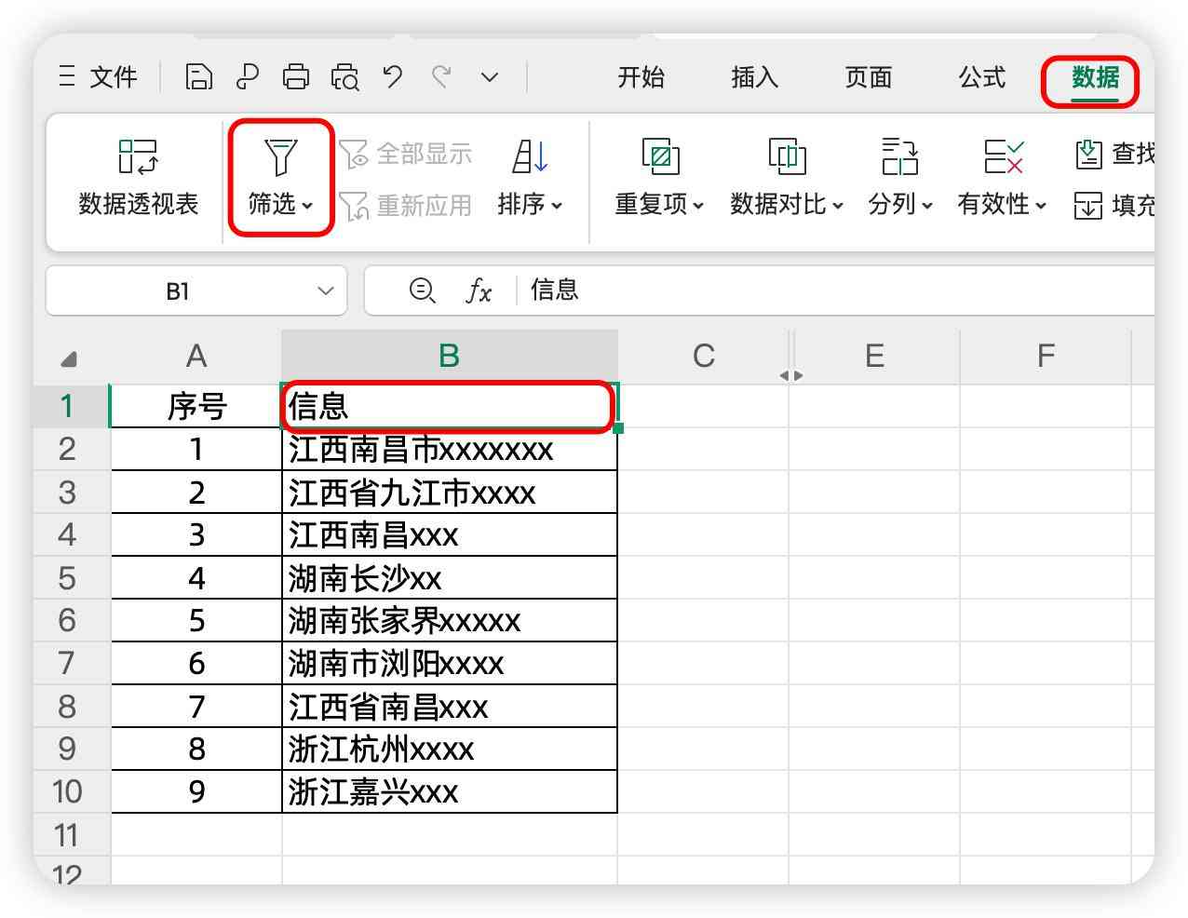Click the Undo arrow
This screenshot has height=918, width=1188.
pyautogui.click(x=392, y=77)
